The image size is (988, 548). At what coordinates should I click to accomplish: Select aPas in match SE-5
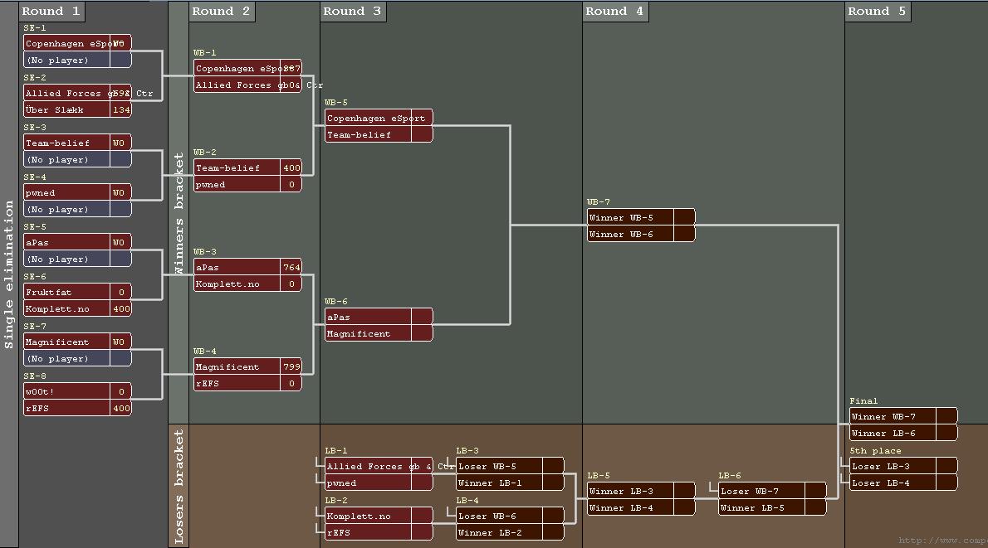(77, 242)
